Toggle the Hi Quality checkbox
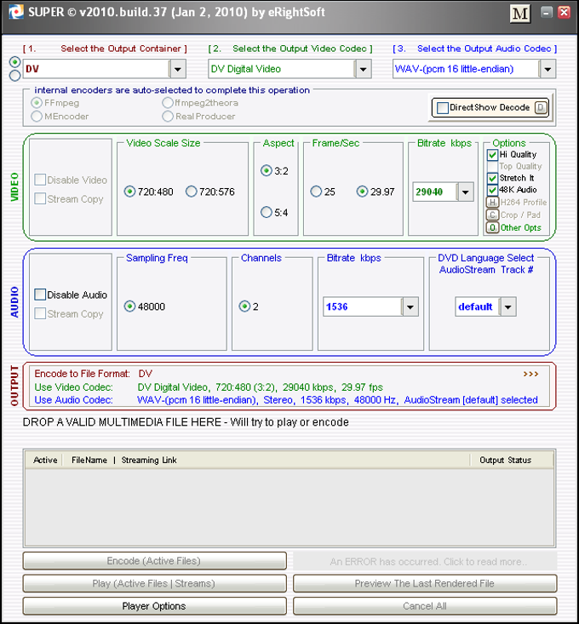Screen dimensions: 579x624 tap(492, 154)
